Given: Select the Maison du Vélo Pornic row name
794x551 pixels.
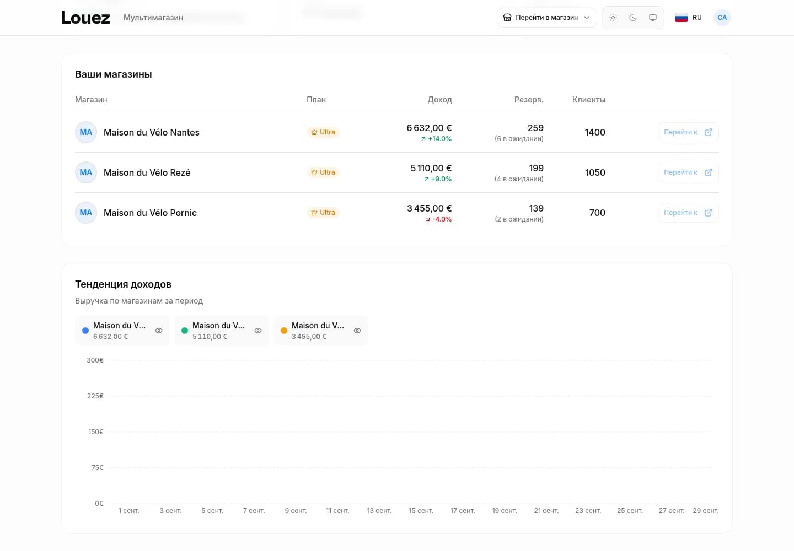Looking at the screenshot, I should pos(150,213).
